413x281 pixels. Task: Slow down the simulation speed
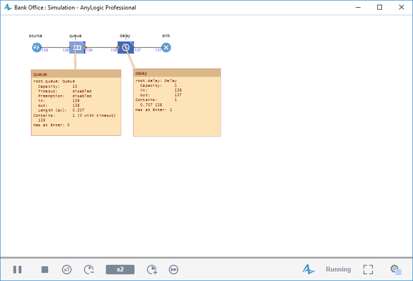point(89,270)
